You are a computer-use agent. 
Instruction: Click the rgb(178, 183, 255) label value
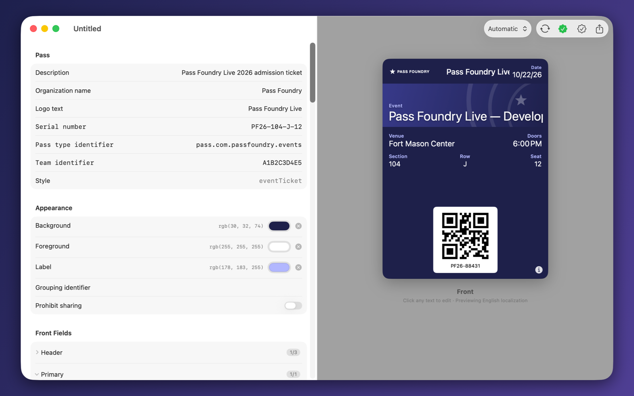point(236,267)
